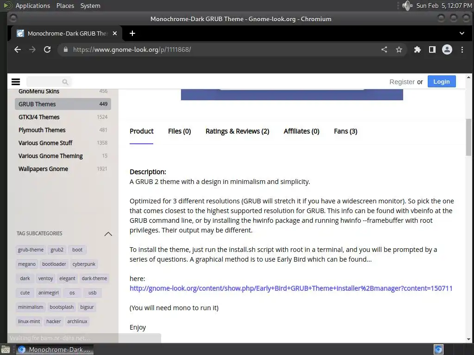The width and height of the screenshot is (474, 355).
Task: Go back to the previous page
Action: tap(18, 49)
